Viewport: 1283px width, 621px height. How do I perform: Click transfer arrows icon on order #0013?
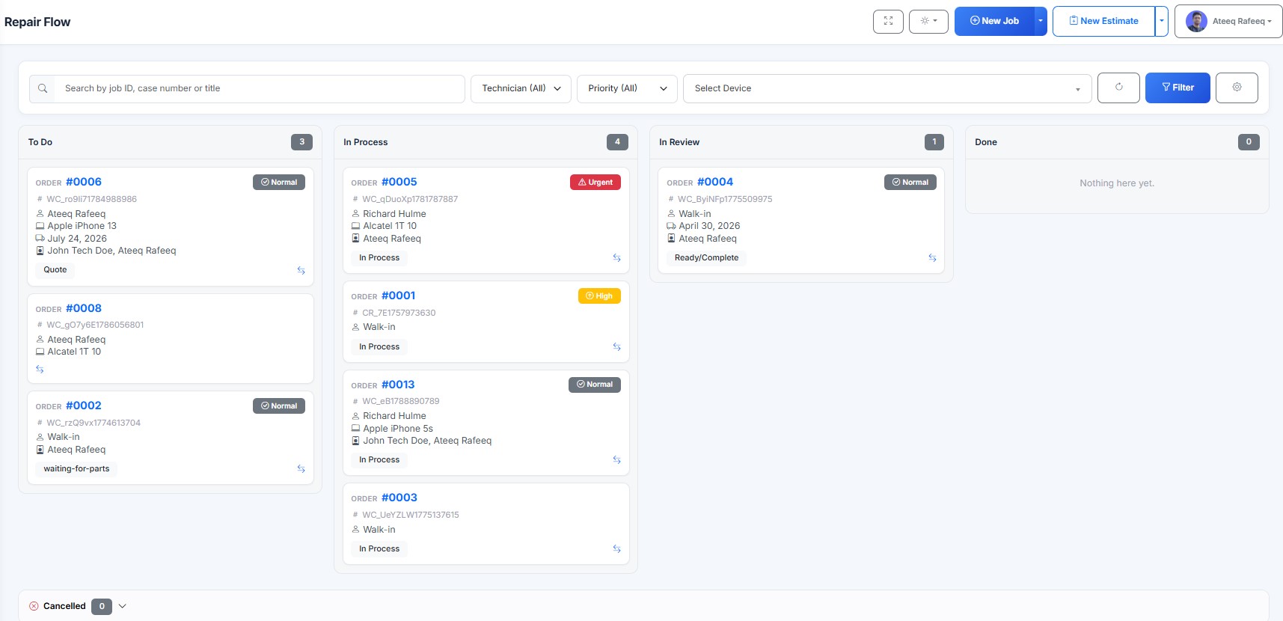pos(616,459)
